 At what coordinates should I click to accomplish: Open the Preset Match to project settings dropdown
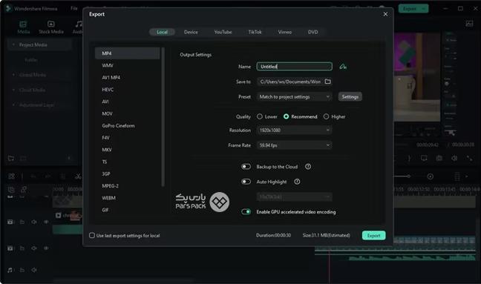tap(294, 97)
